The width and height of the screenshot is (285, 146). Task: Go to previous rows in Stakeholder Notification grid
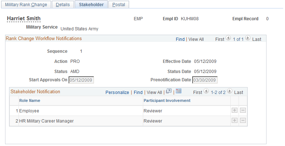pos(206,92)
